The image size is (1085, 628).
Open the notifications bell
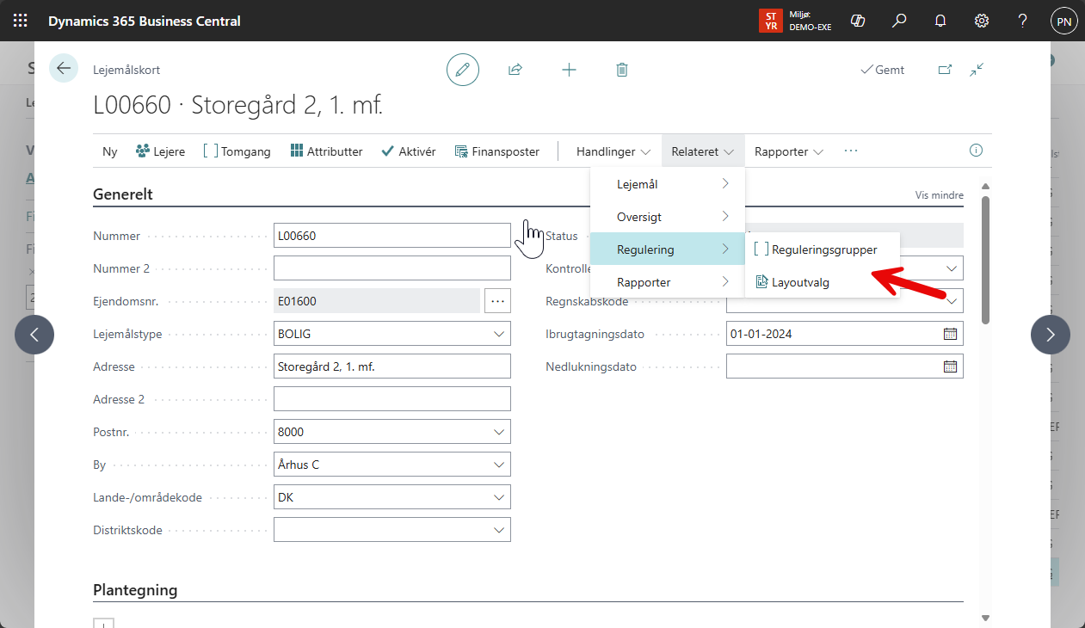(940, 21)
